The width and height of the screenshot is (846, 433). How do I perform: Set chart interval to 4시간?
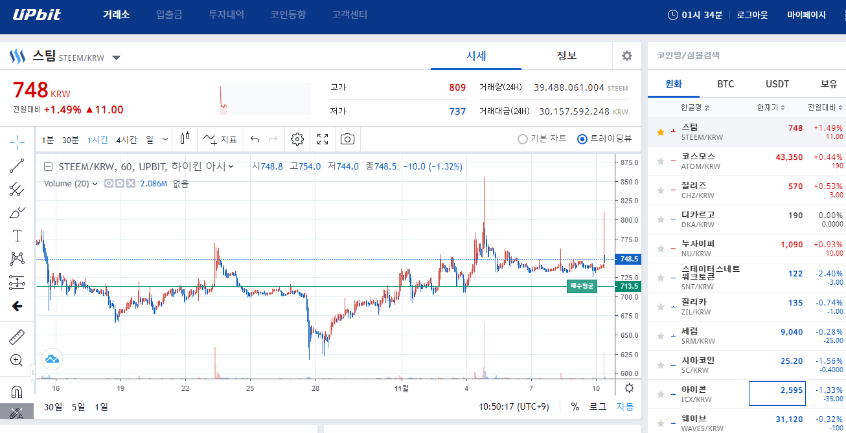[x=127, y=139]
